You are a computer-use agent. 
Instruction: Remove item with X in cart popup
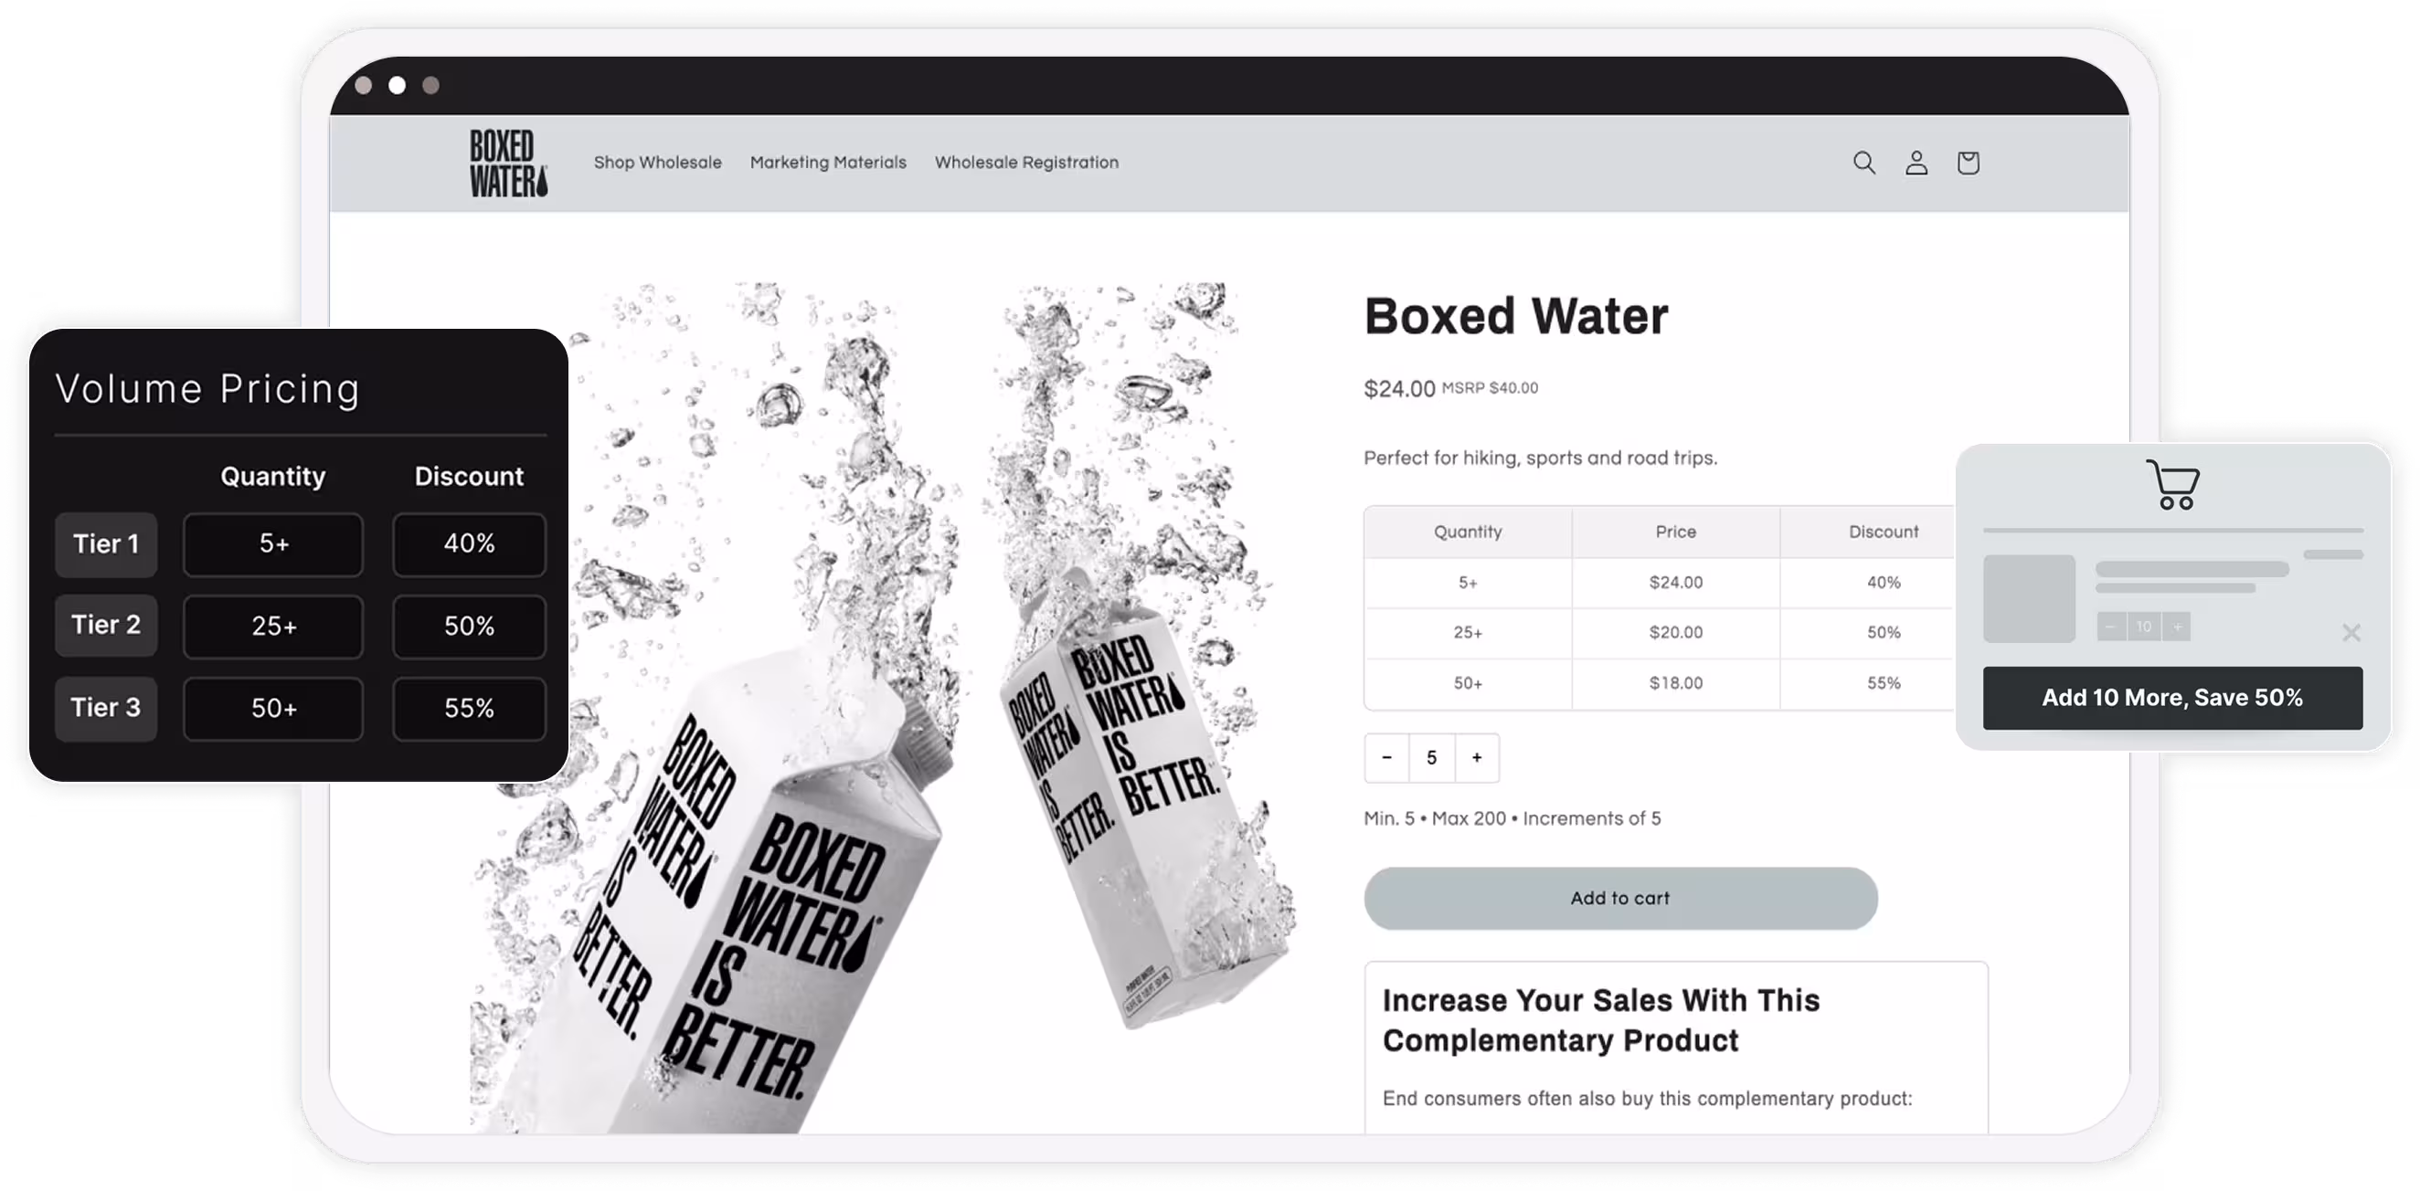pyautogui.click(x=2351, y=633)
